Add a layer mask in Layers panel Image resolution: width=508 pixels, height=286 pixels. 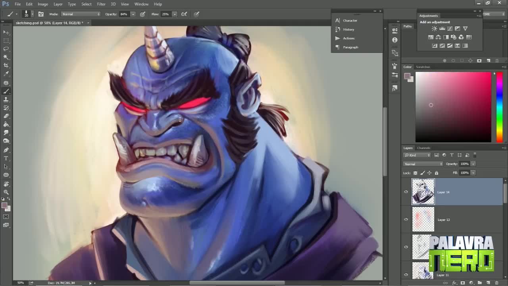463,283
